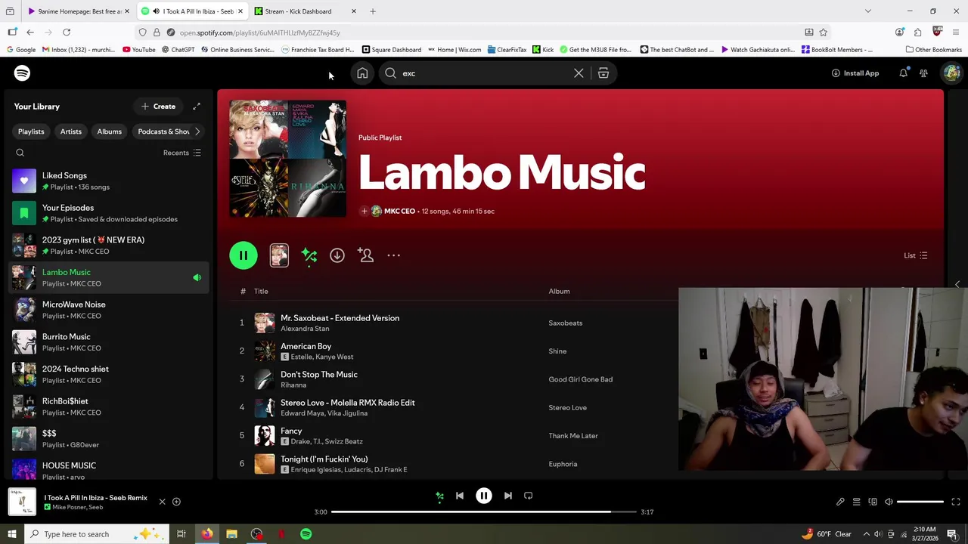
Task: Expand Your Library to full screen
Action: coord(197,107)
